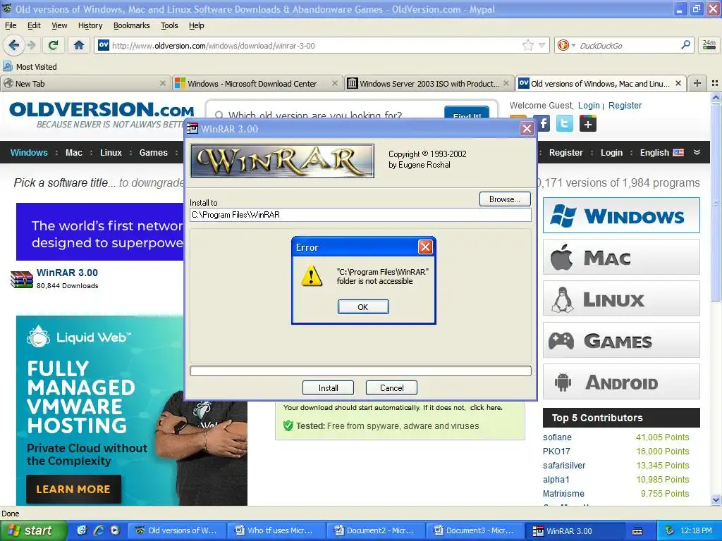Close the Windows Server 2003 ISO tab
Viewport: 722px width, 541px height.
click(506, 83)
